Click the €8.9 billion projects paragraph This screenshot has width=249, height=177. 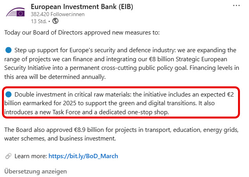(x=121, y=134)
